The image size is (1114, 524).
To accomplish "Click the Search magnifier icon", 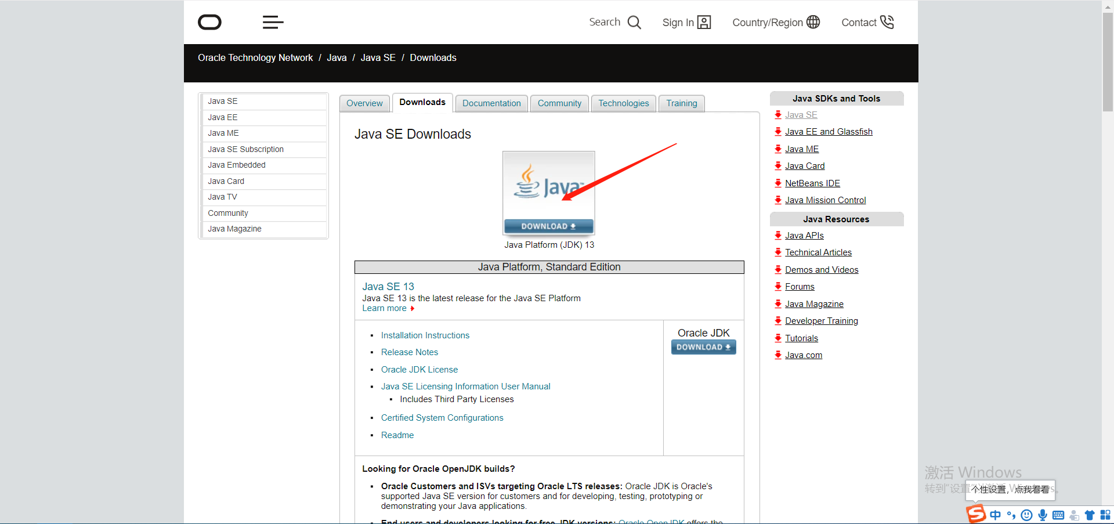I will pyautogui.click(x=634, y=23).
